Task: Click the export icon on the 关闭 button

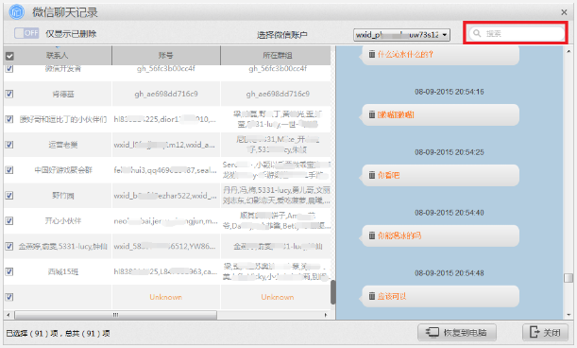Action: click(535, 332)
